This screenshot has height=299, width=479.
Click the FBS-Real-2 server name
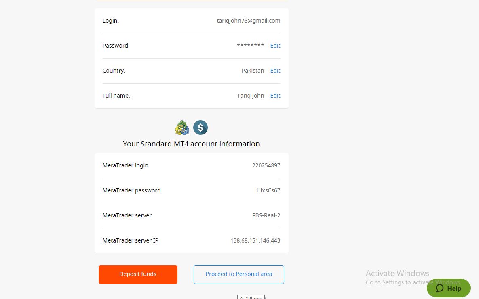(266, 215)
